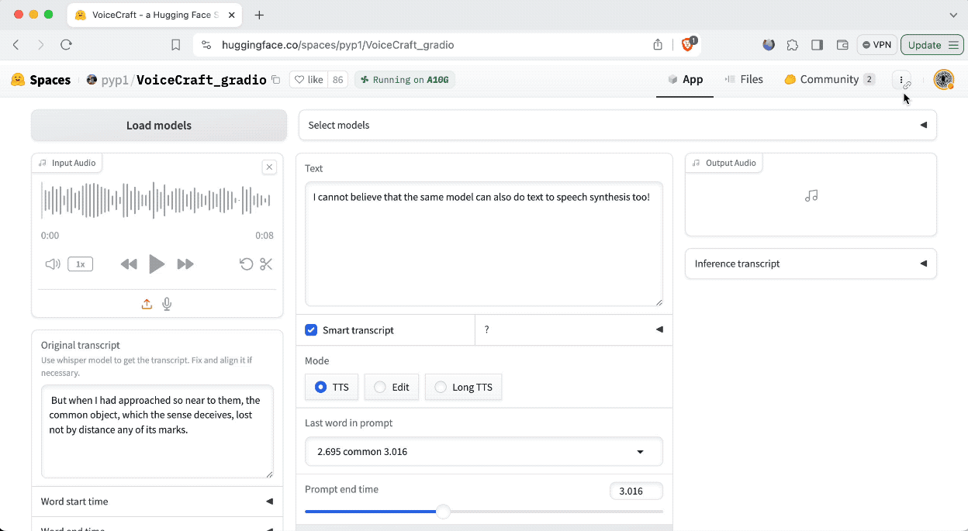The width and height of the screenshot is (968, 531).
Task: Click the like button
Action: 308,80
